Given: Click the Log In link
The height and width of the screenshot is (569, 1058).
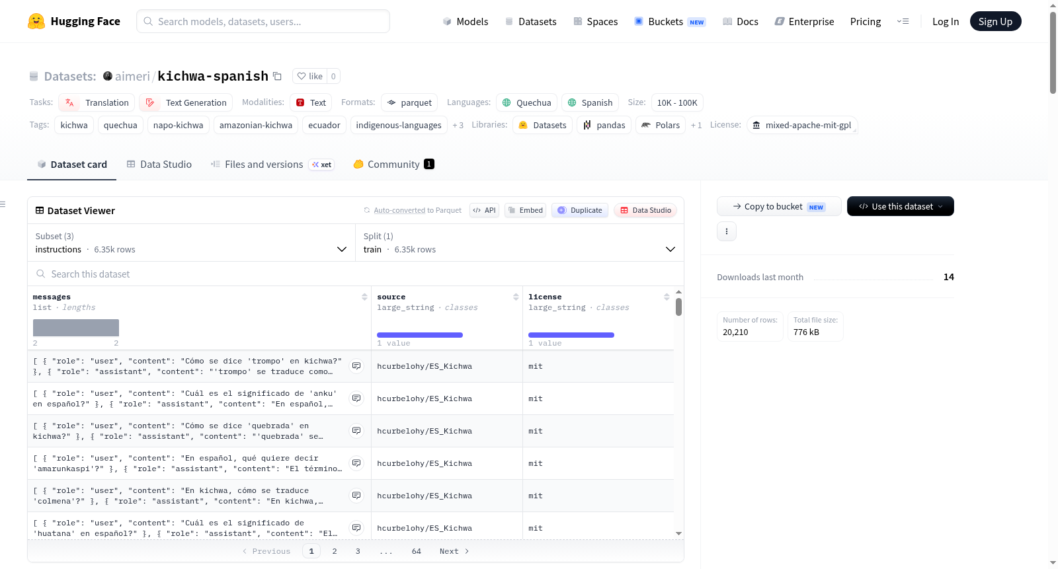Looking at the screenshot, I should point(946,21).
